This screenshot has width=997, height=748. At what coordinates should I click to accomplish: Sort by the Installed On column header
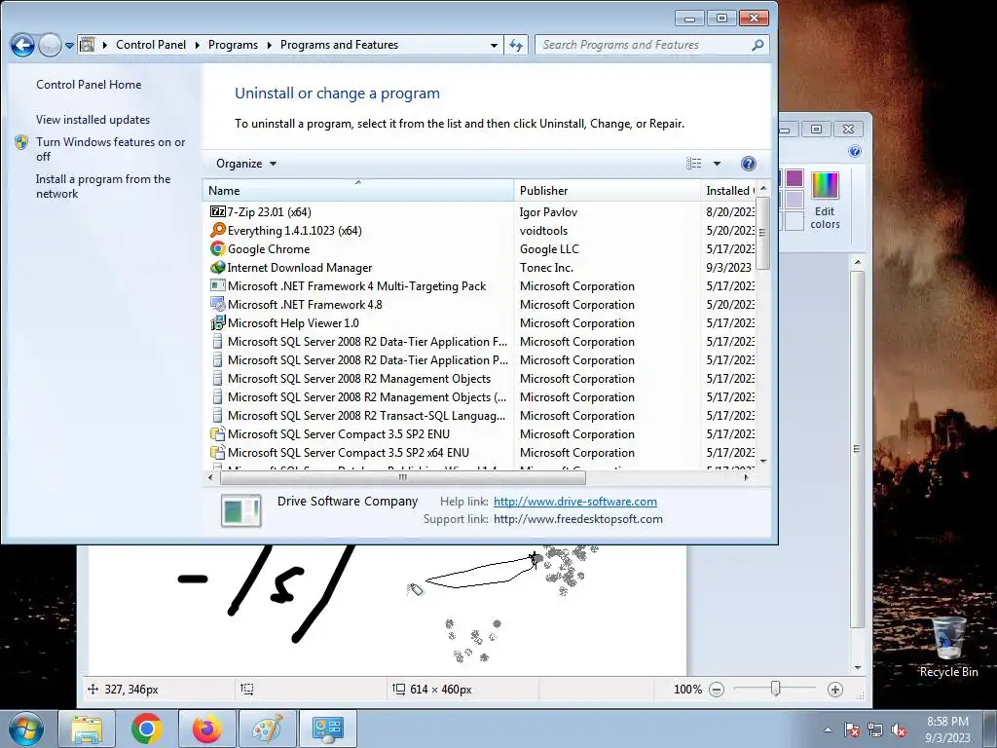click(x=728, y=190)
